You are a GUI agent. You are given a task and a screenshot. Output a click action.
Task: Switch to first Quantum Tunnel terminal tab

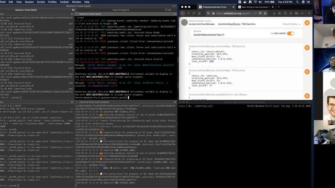pyautogui.click(x=26, y=10)
